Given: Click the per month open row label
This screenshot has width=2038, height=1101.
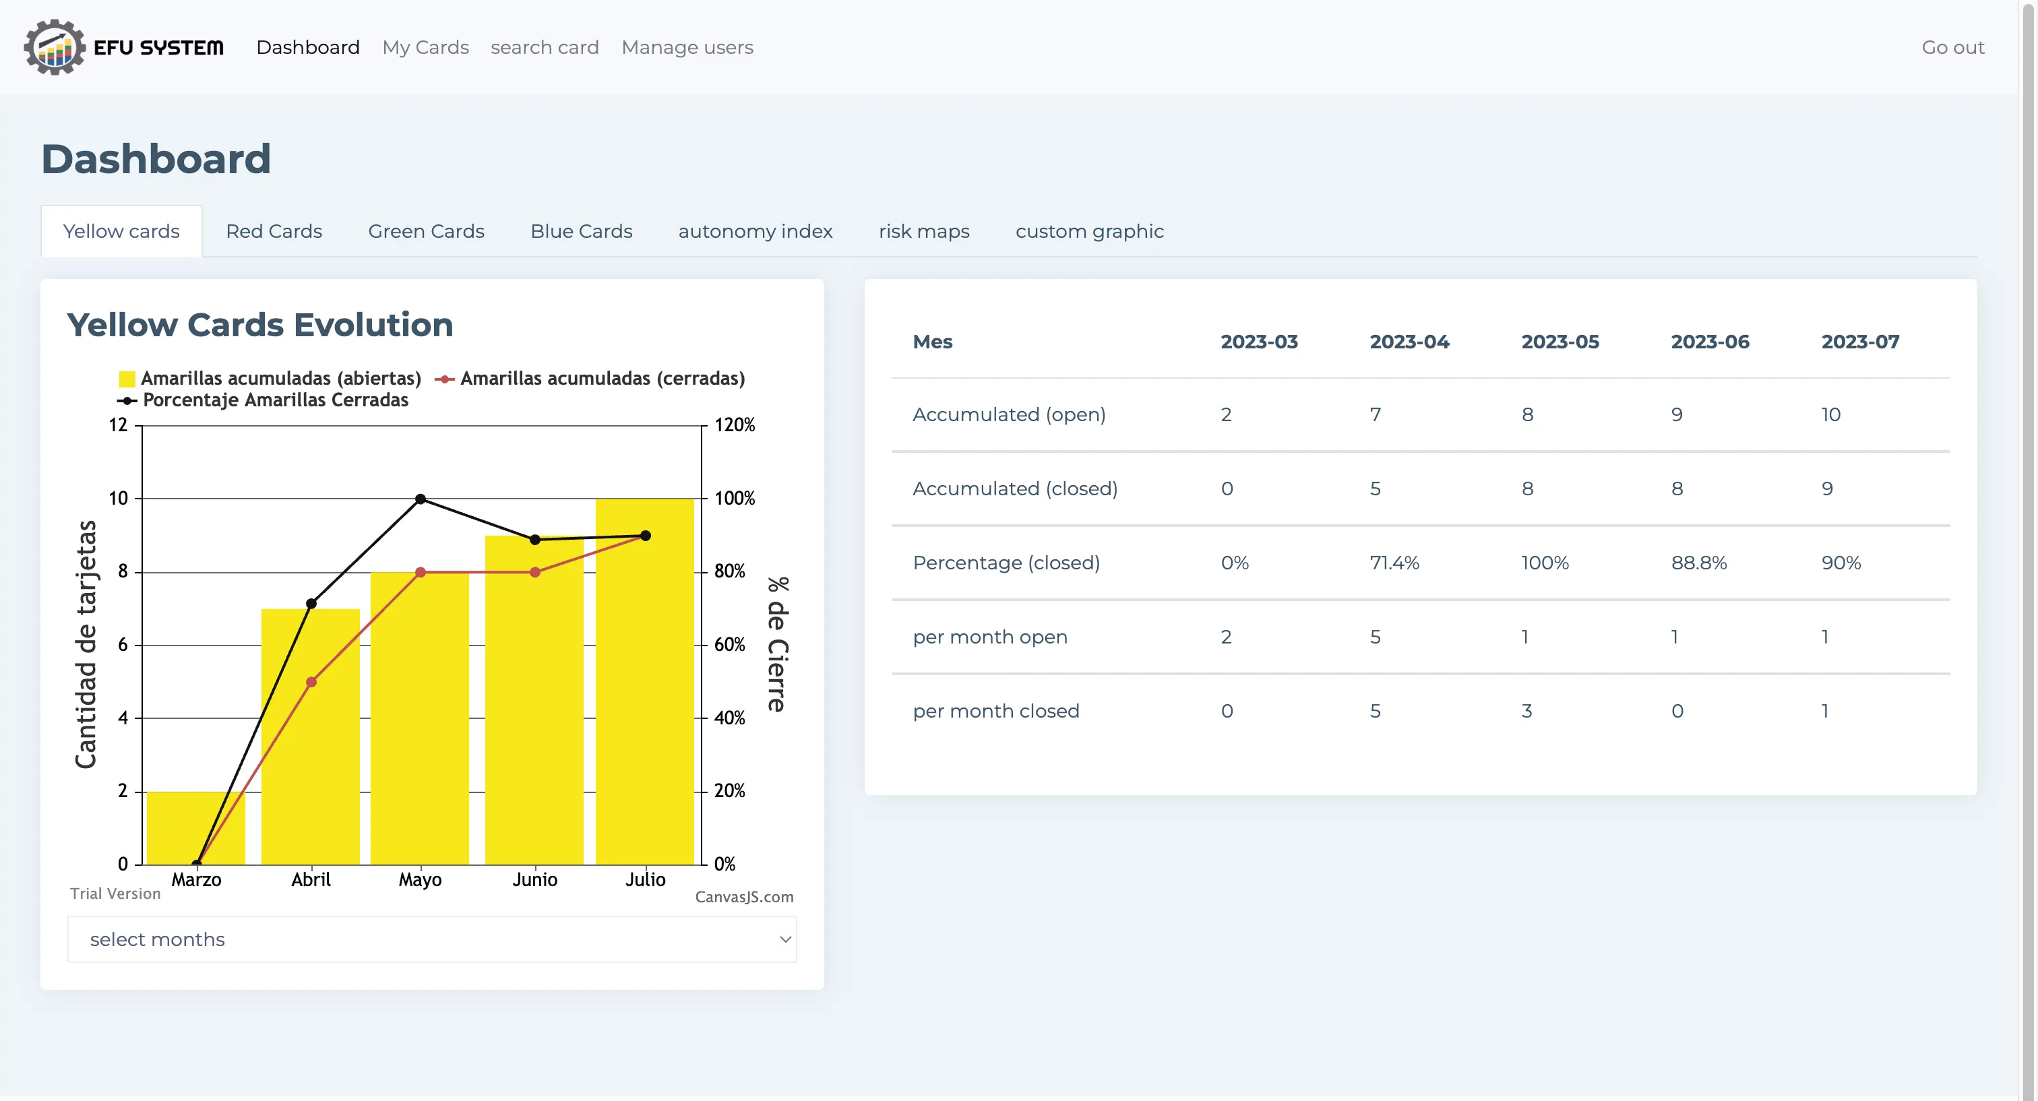Looking at the screenshot, I should pyautogui.click(x=990, y=637).
